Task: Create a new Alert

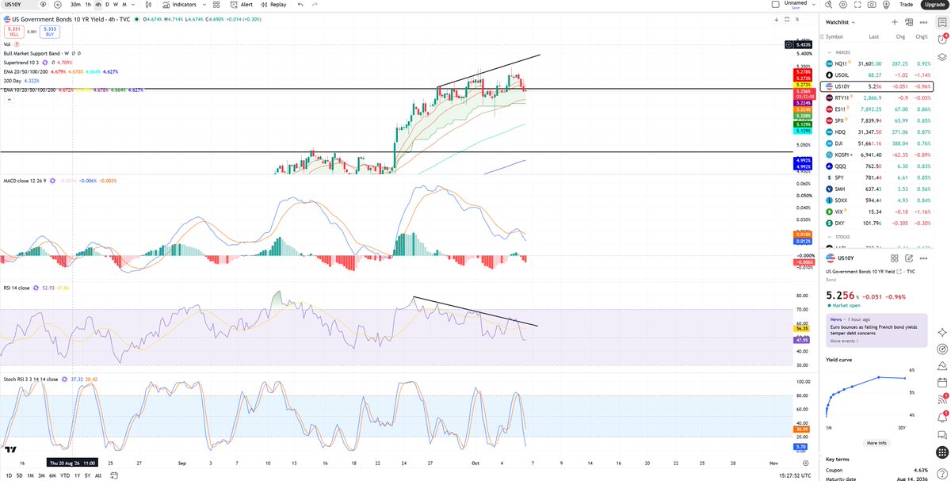Action: [x=242, y=4]
